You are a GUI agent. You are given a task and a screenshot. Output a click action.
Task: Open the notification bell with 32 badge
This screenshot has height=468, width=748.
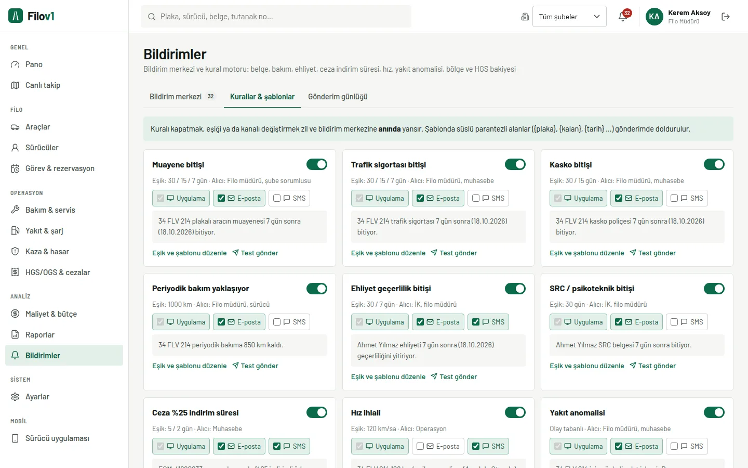[x=623, y=17]
